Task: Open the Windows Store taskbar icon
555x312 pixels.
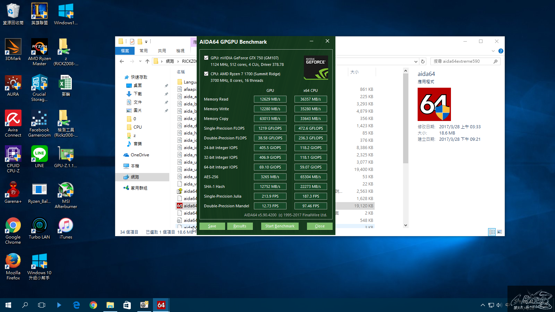Action: pyautogui.click(x=127, y=305)
